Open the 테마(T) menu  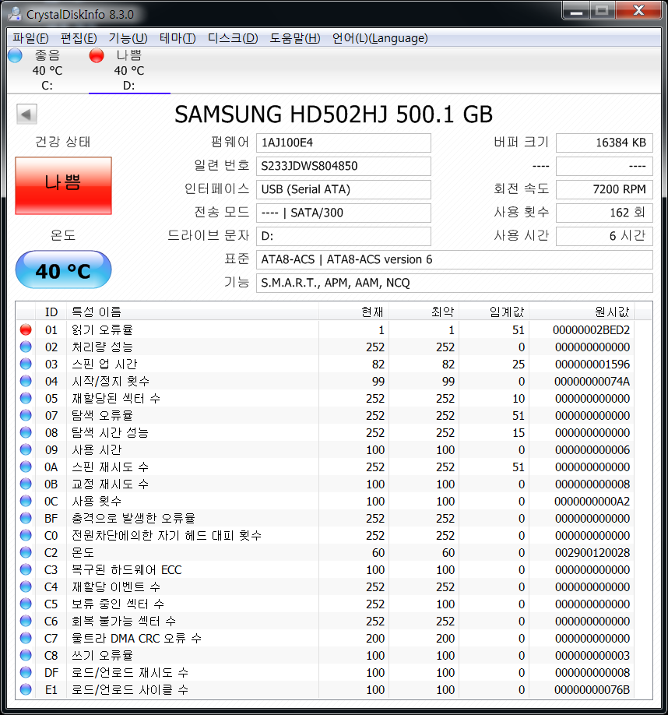coord(178,38)
